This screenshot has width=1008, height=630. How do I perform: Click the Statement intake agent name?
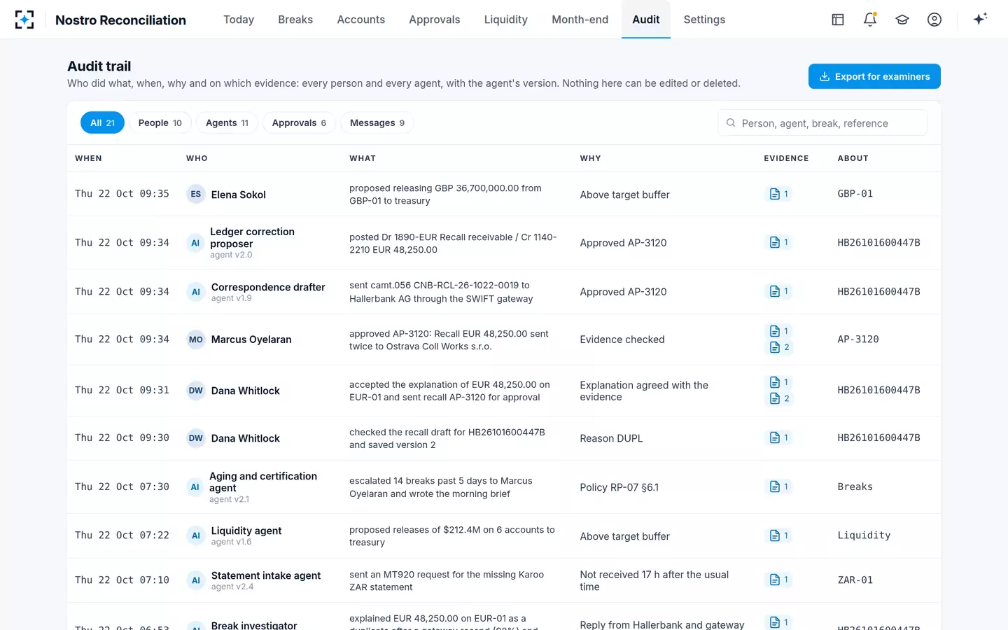coord(266,575)
